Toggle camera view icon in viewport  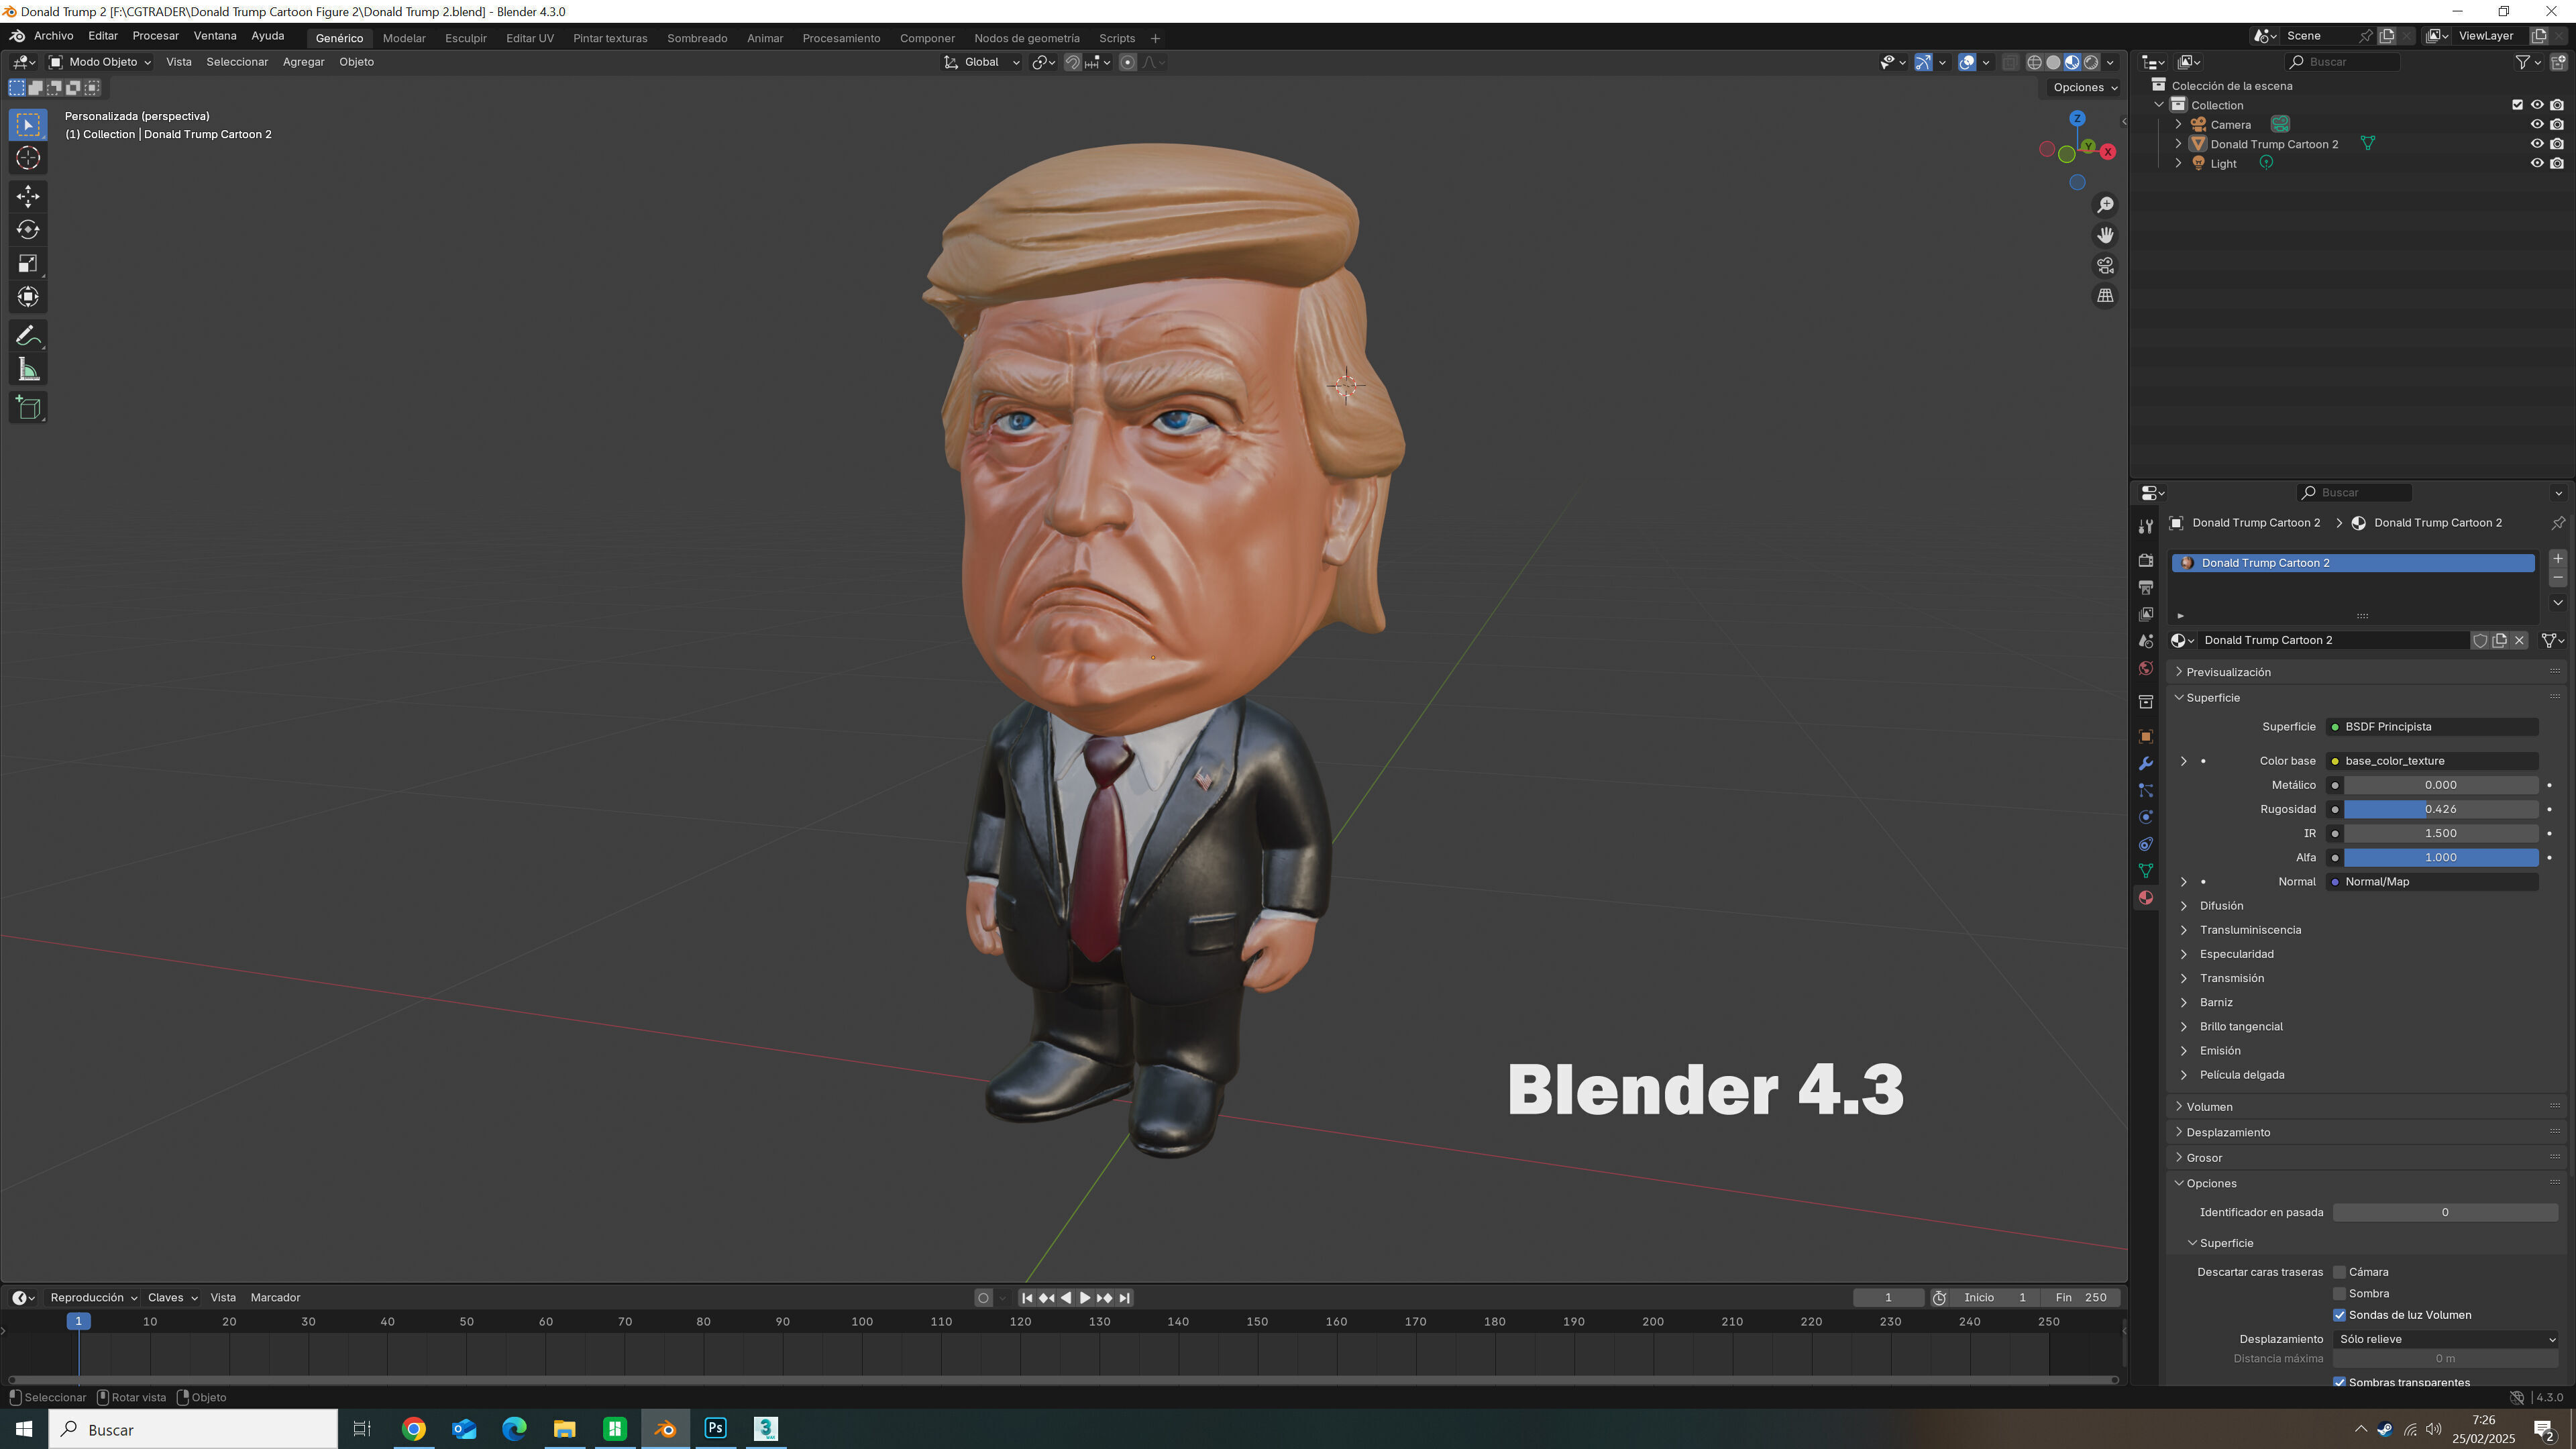[2105, 265]
